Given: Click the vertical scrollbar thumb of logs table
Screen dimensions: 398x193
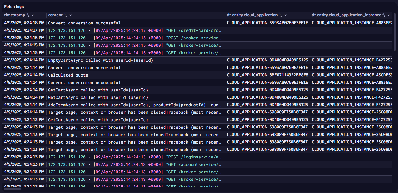Looking at the screenshot, I should click(x=395, y=31).
